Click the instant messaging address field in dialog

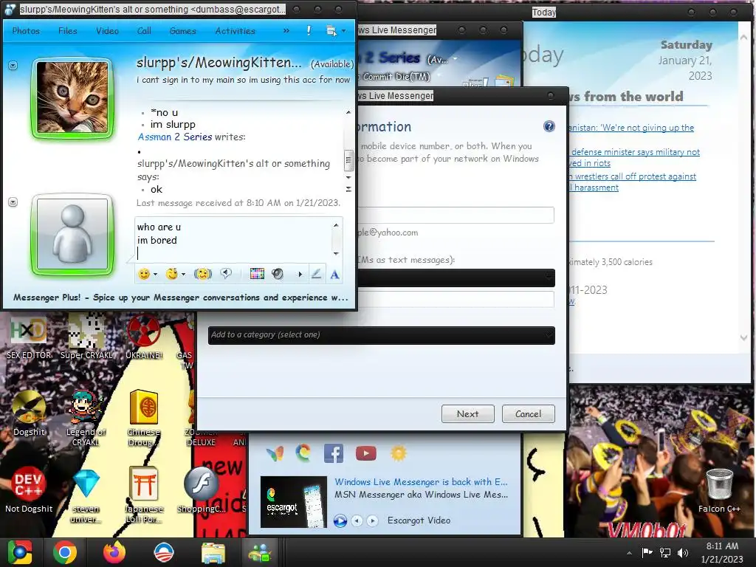click(456, 215)
